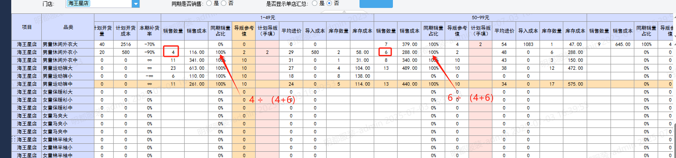Viewport: 676px width, 158px height.
Task: Click the 品类 column header
Action: pos(68,27)
